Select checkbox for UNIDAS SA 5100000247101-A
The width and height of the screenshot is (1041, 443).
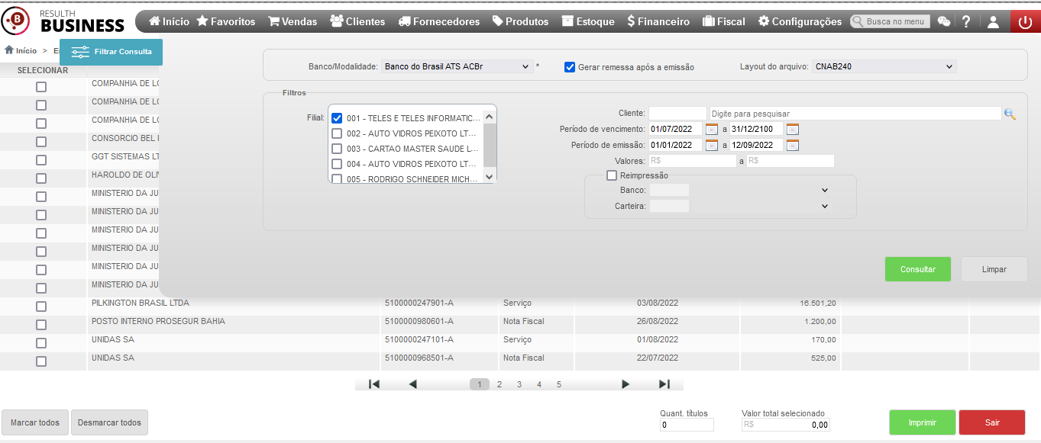[x=41, y=343]
